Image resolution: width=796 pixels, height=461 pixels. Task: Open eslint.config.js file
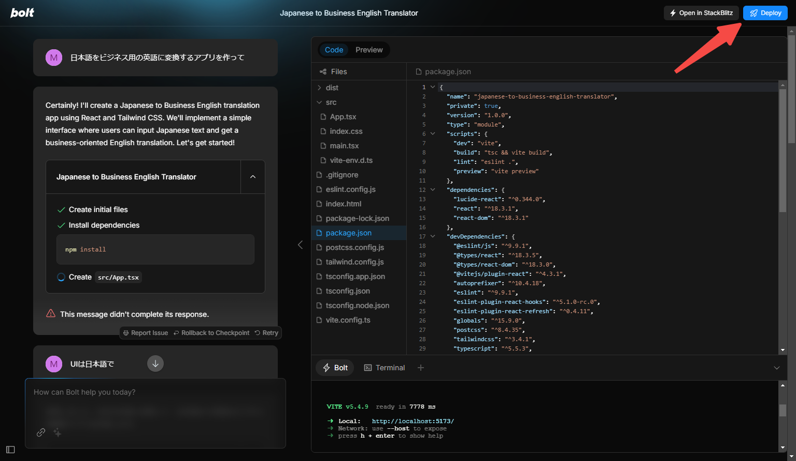[350, 189]
